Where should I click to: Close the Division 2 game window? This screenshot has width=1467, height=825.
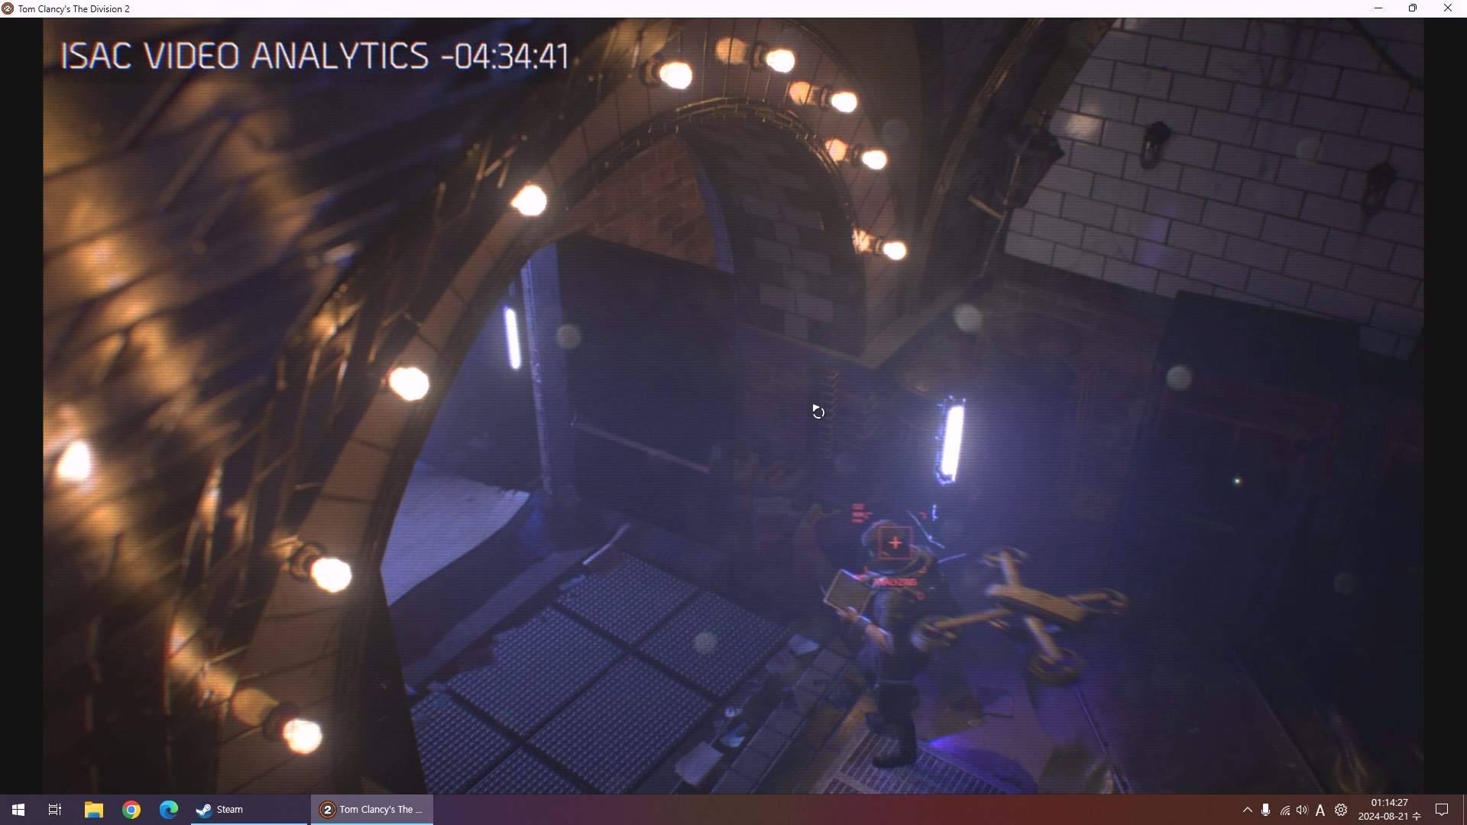1448,8
